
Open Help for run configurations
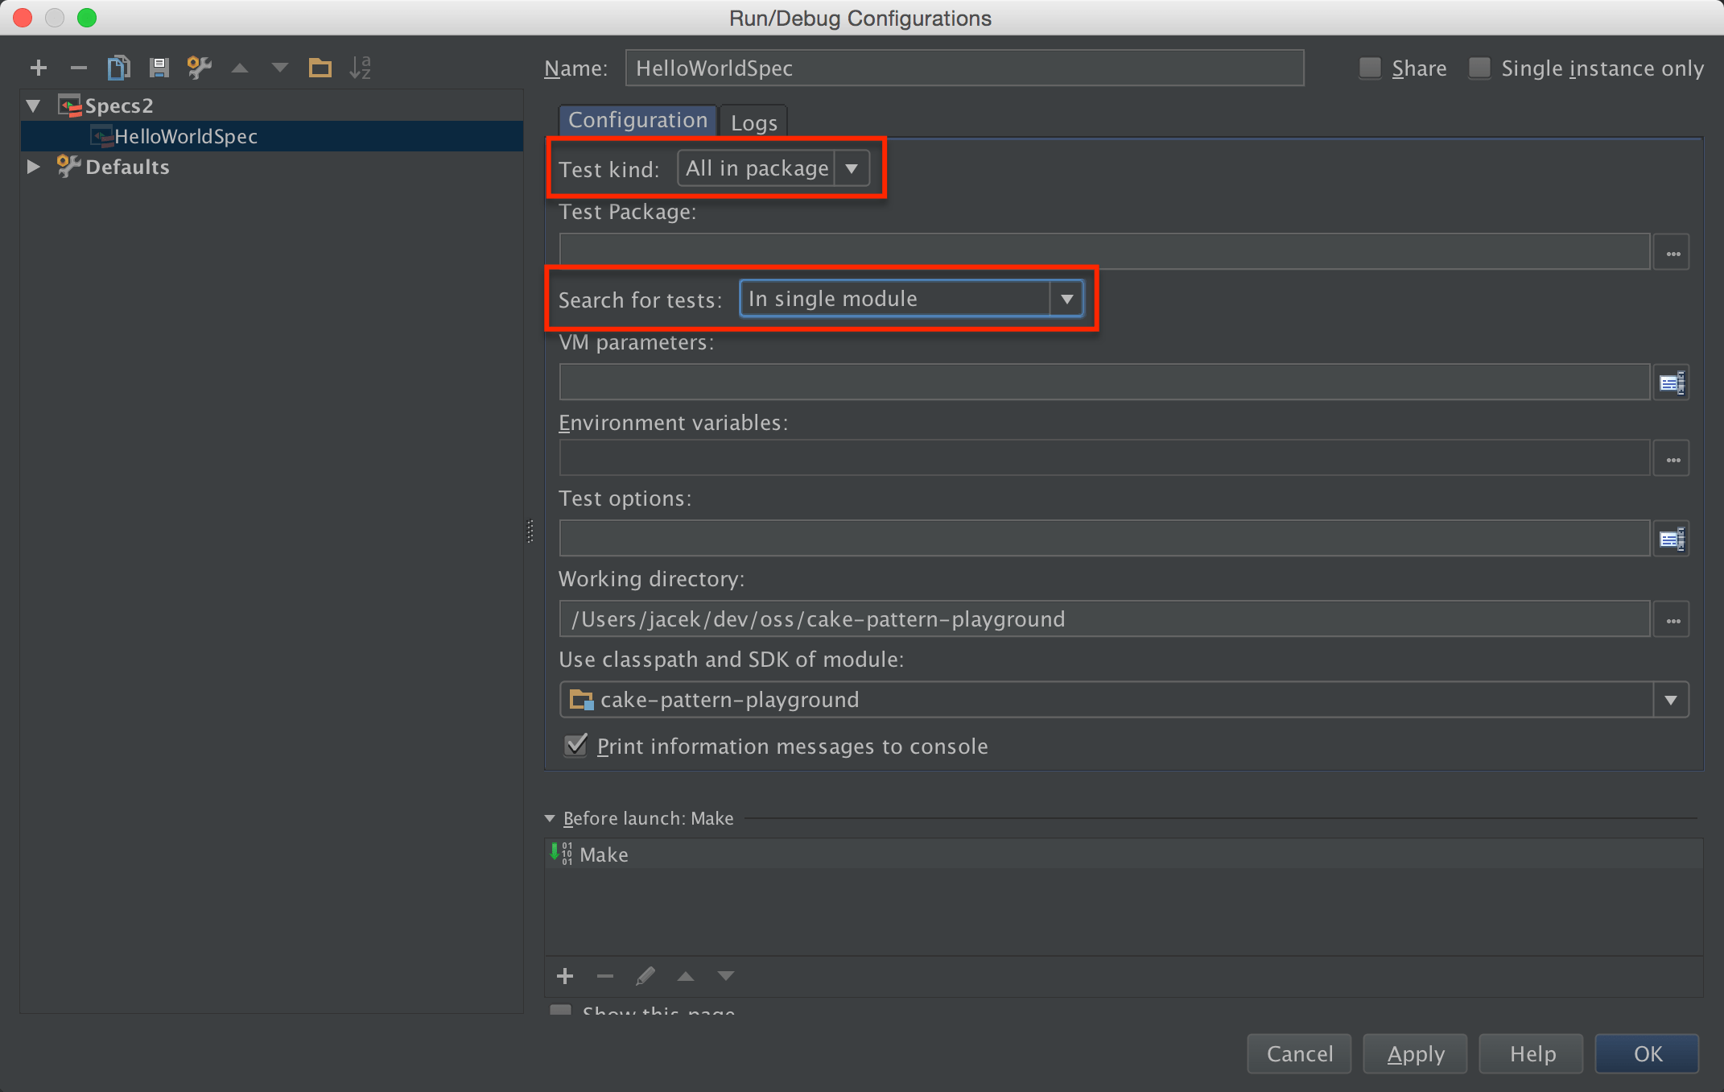(x=1529, y=1053)
